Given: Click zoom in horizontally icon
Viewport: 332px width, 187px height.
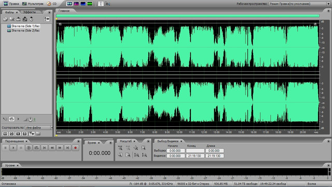Looking at the screenshot, I should (x=120, y=148).
